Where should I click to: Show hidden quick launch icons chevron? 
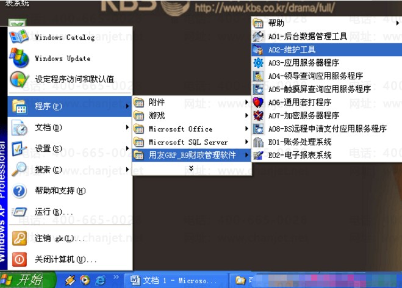point(116,277)
